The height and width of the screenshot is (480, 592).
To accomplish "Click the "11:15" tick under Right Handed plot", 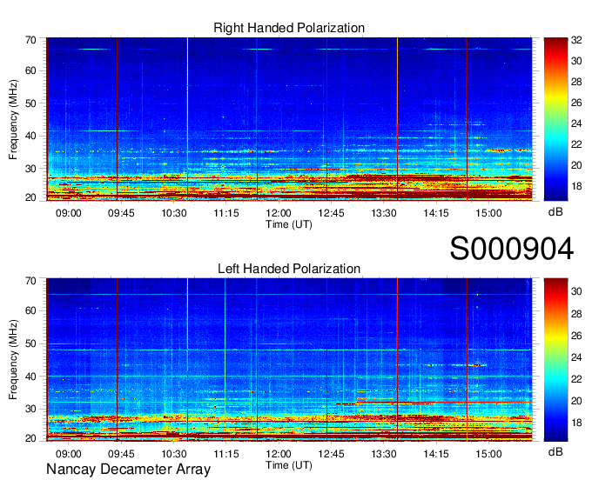I will tap(226, 213).
